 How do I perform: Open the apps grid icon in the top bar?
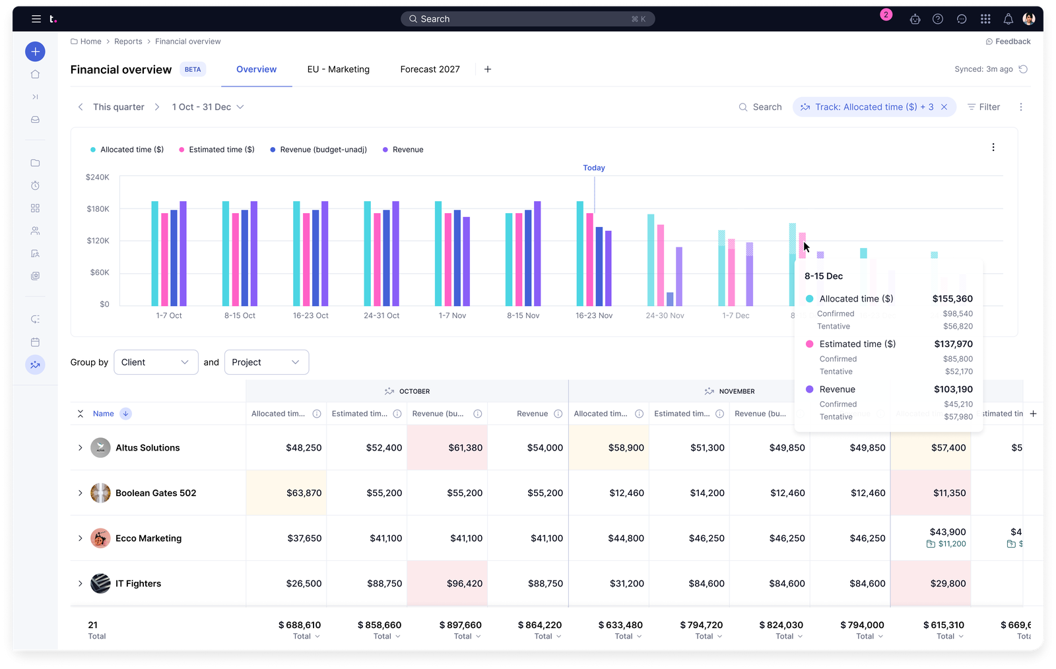985,19
